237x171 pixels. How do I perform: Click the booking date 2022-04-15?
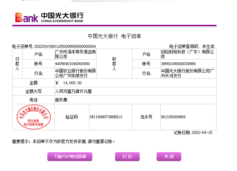coord(202,133)
